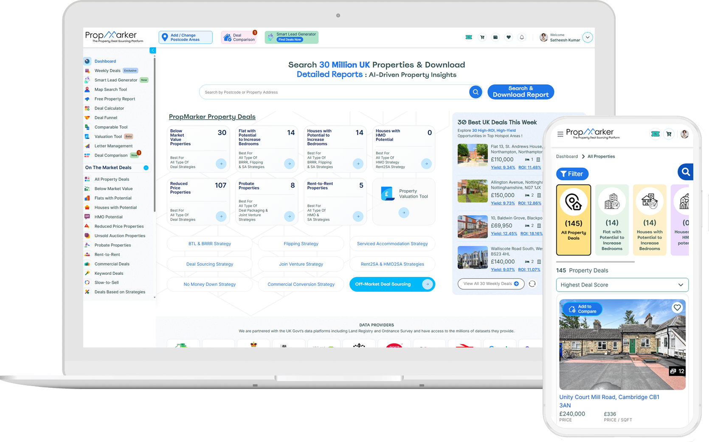Select Flipping Strategy pill
This screenshot has width=709, height=442.
(301, 243)
